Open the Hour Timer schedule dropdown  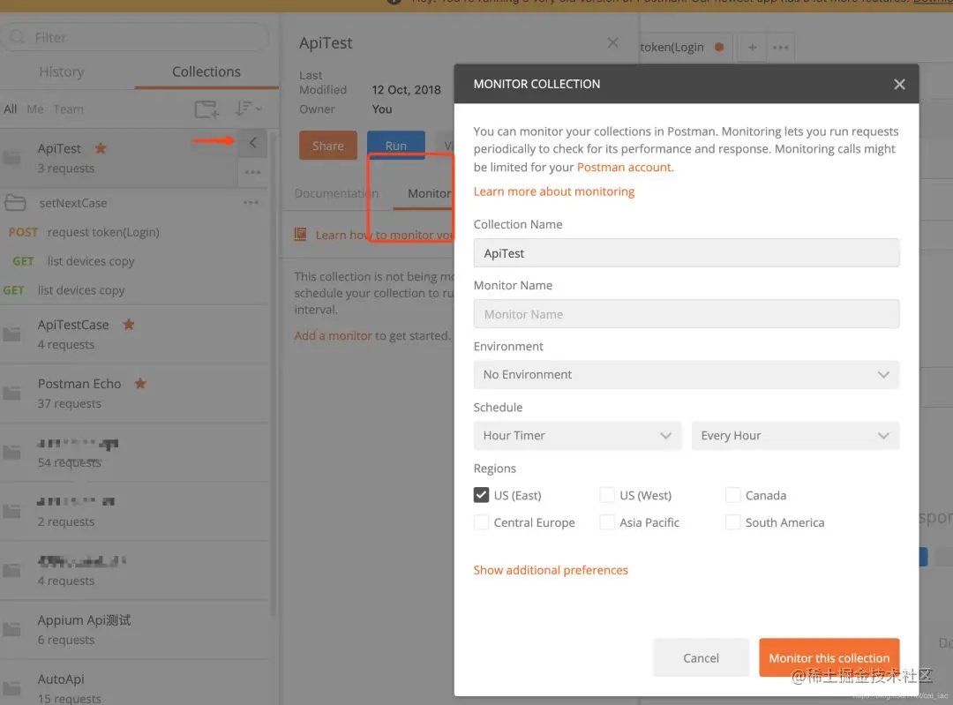(x=577, y=435)
